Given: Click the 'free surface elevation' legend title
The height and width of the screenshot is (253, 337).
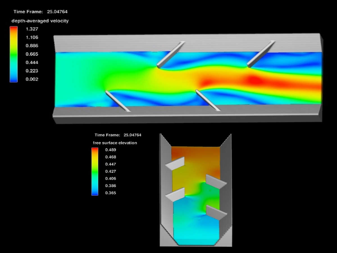Looking at the screenshot, I should pyautogui.click(x=115, y=143).
